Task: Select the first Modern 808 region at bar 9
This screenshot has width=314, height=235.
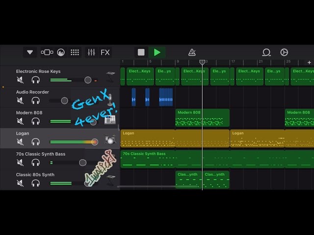Action: click(x=202, y=117)
